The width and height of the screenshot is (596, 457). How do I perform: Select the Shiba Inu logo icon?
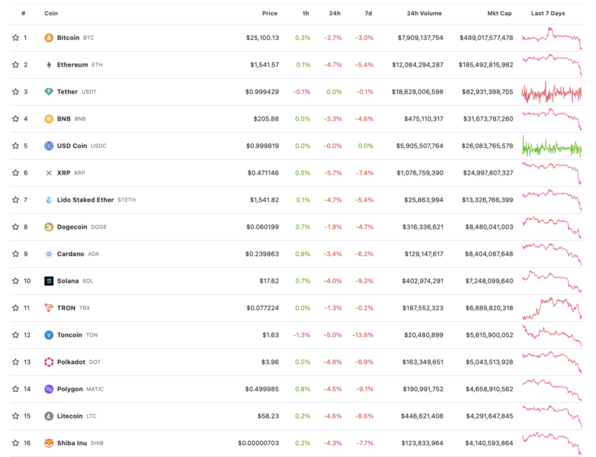[x=48, y=442]
